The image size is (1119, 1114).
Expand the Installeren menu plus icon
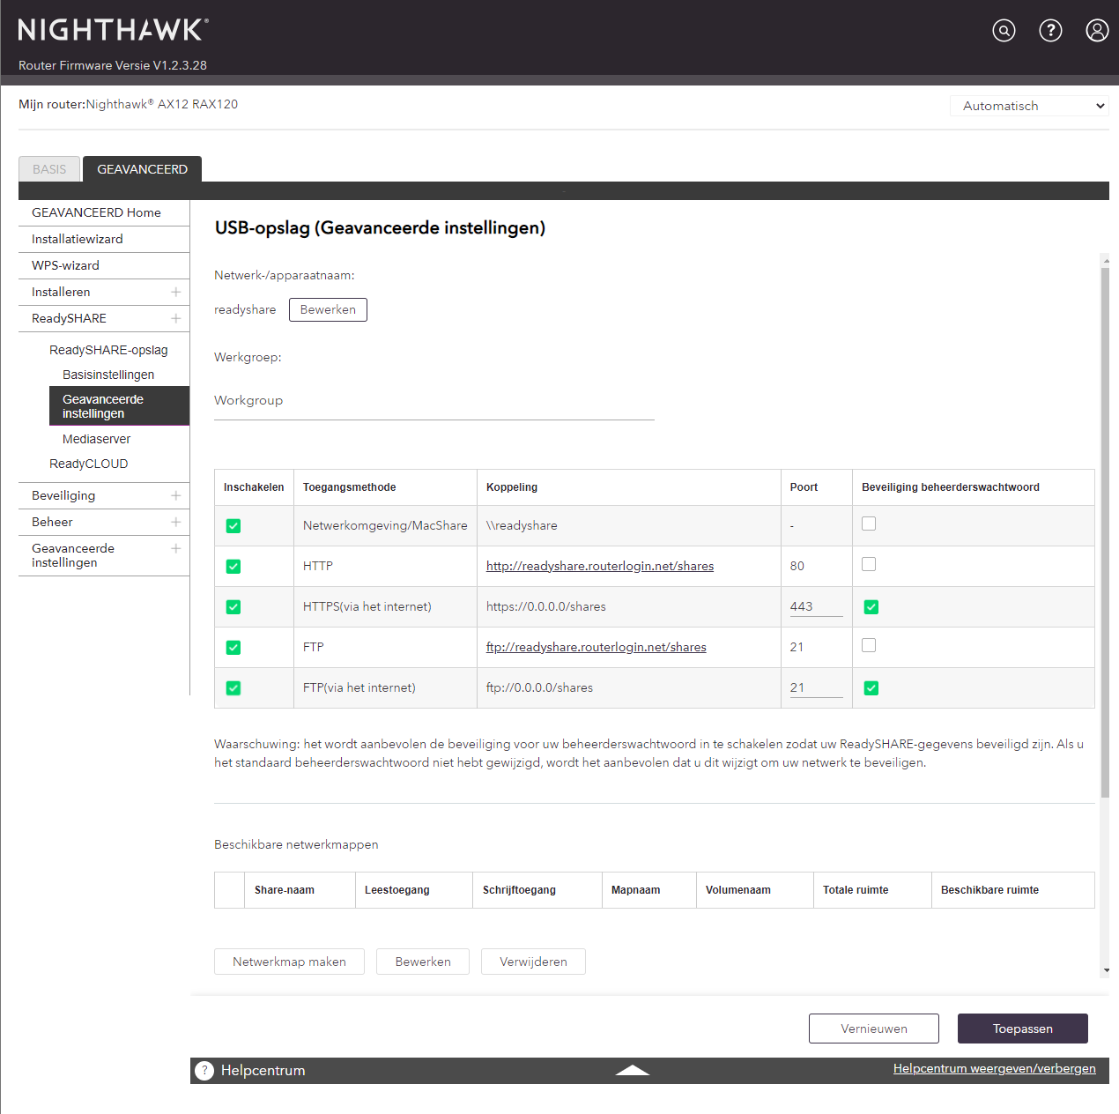176,292
